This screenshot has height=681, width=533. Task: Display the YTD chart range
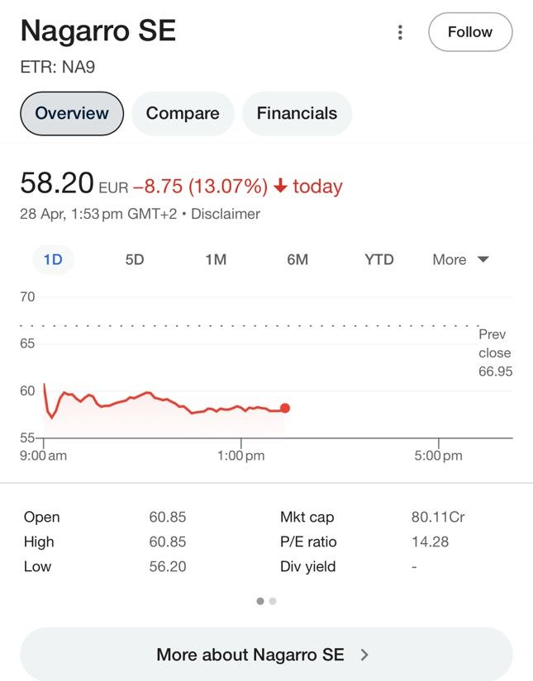click(379, 259)
